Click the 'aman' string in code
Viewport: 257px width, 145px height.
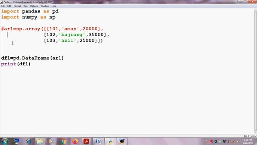pyautogui.click(x=71, y=29)
